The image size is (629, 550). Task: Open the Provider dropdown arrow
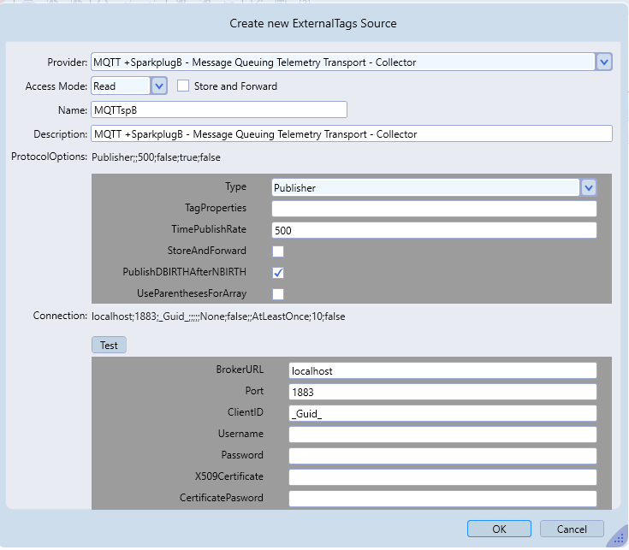pyautogui.click(x=604, y=62)
